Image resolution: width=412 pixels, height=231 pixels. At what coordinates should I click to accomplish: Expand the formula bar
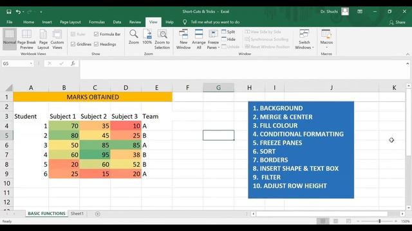click(x=407, y=64)
